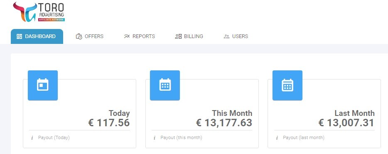Click the Reports trend line icon
The image size is (388, 154).
pos(127,36)
